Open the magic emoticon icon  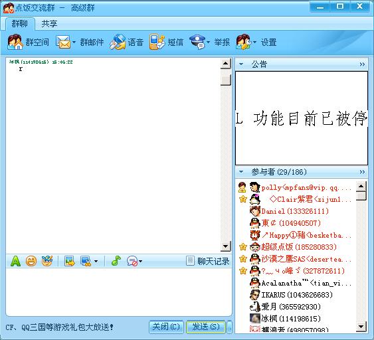tap(47, 261)
